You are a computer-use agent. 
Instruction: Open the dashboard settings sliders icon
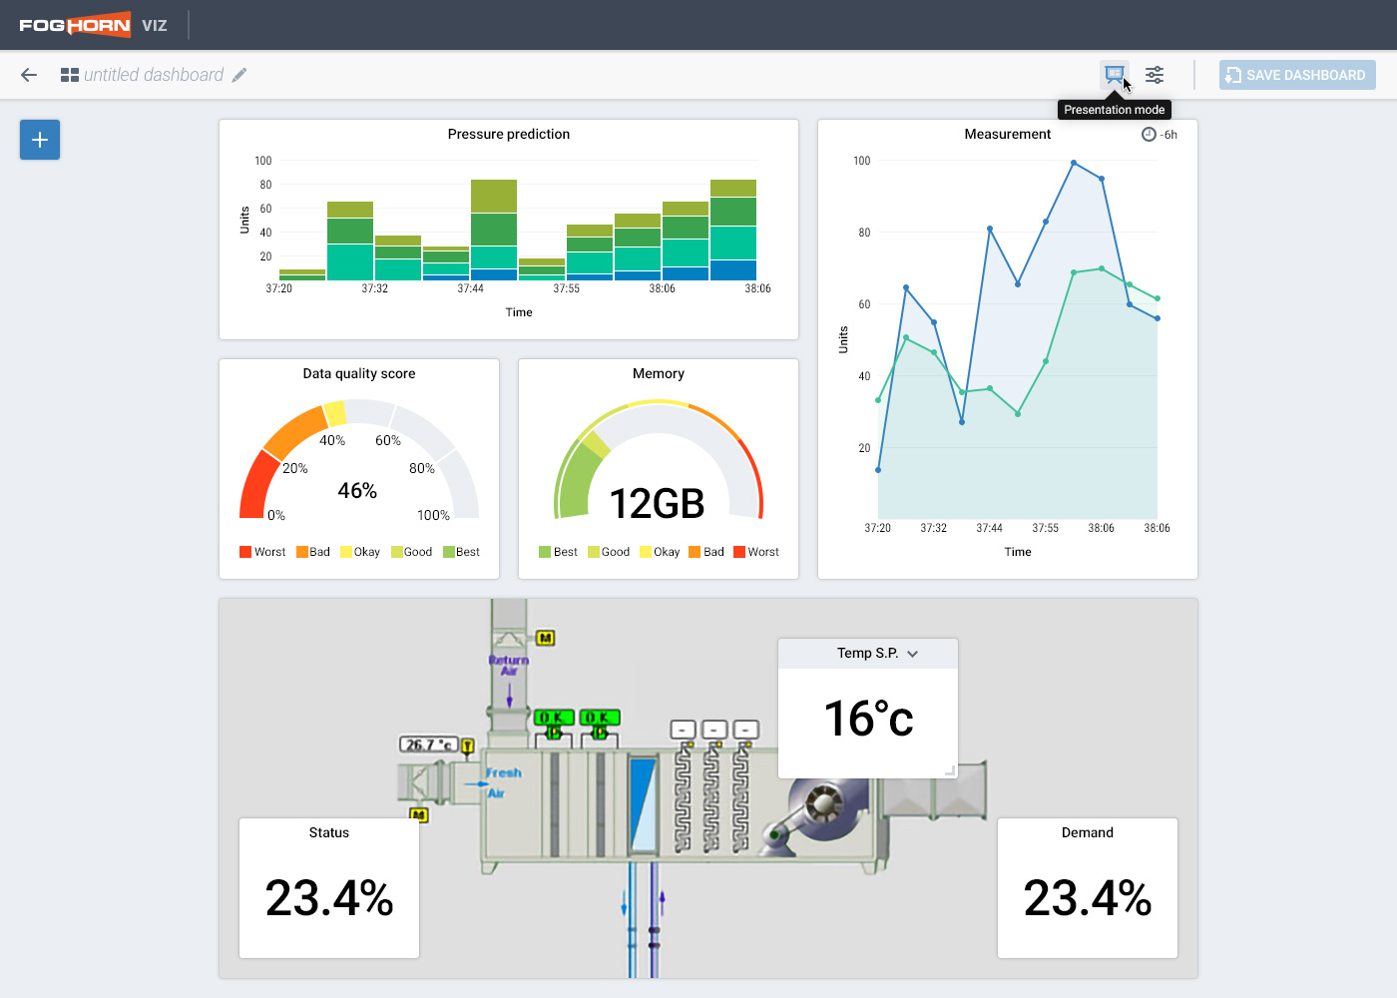(1155, 75)
